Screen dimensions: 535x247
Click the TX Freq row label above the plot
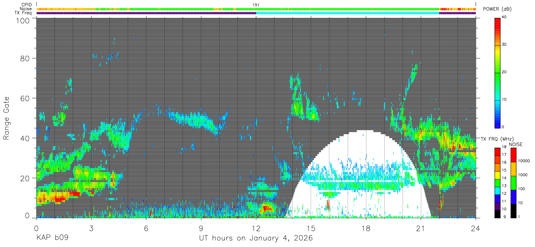(23, 13)
